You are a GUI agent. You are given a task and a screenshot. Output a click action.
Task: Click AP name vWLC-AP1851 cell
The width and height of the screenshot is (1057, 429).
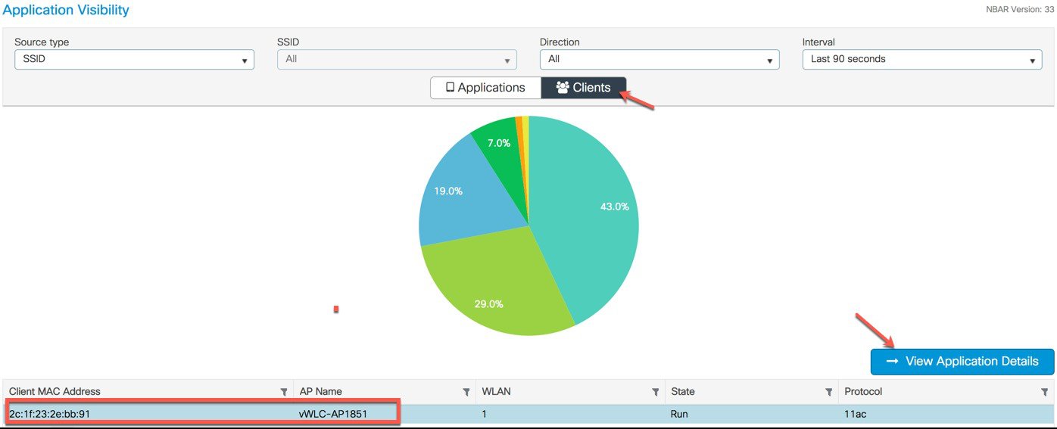pyautogui.click(x=334, y=414)
